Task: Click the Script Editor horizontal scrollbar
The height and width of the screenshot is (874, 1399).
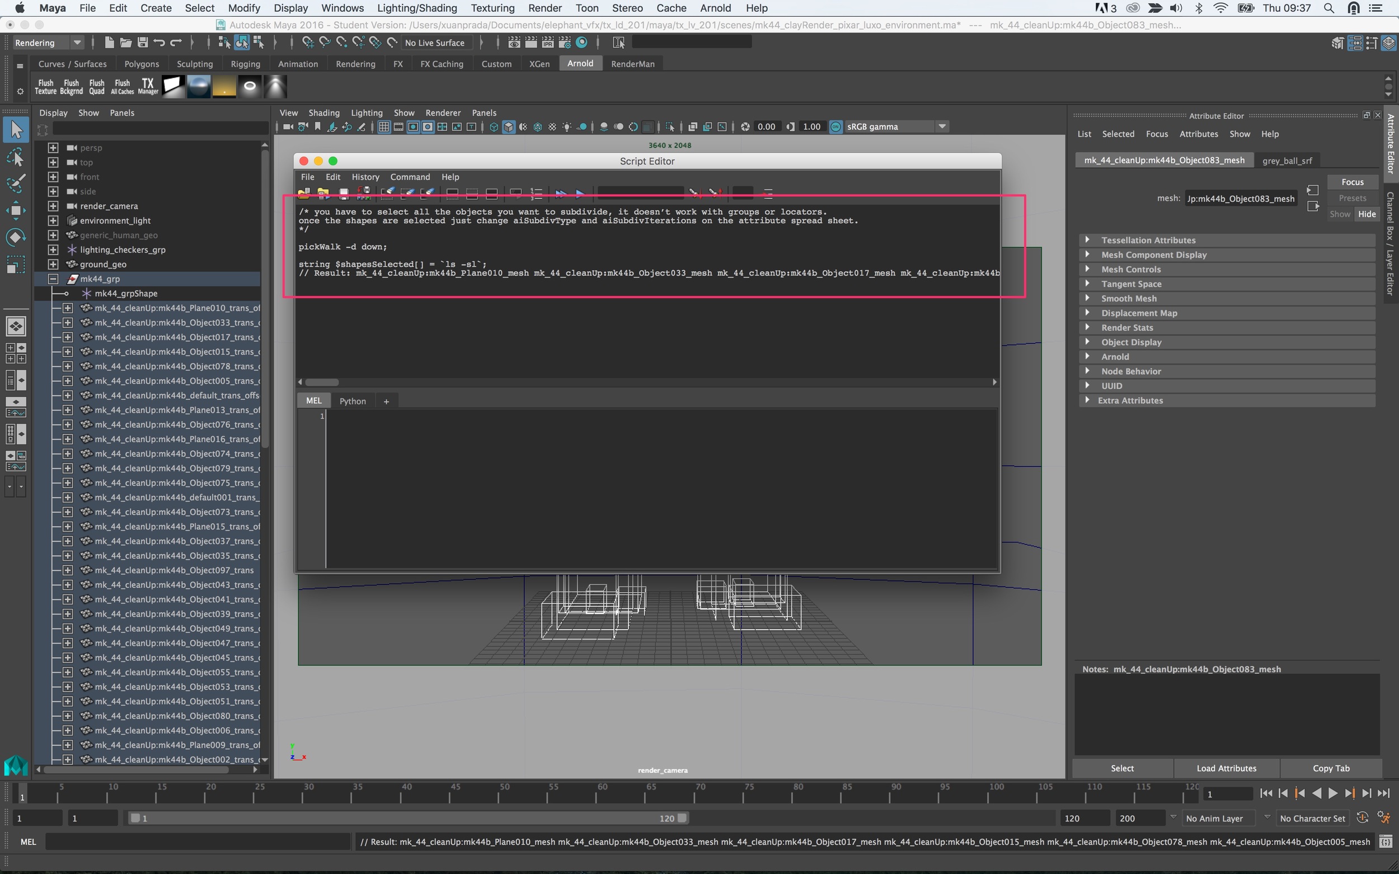Action: point(322,382)
